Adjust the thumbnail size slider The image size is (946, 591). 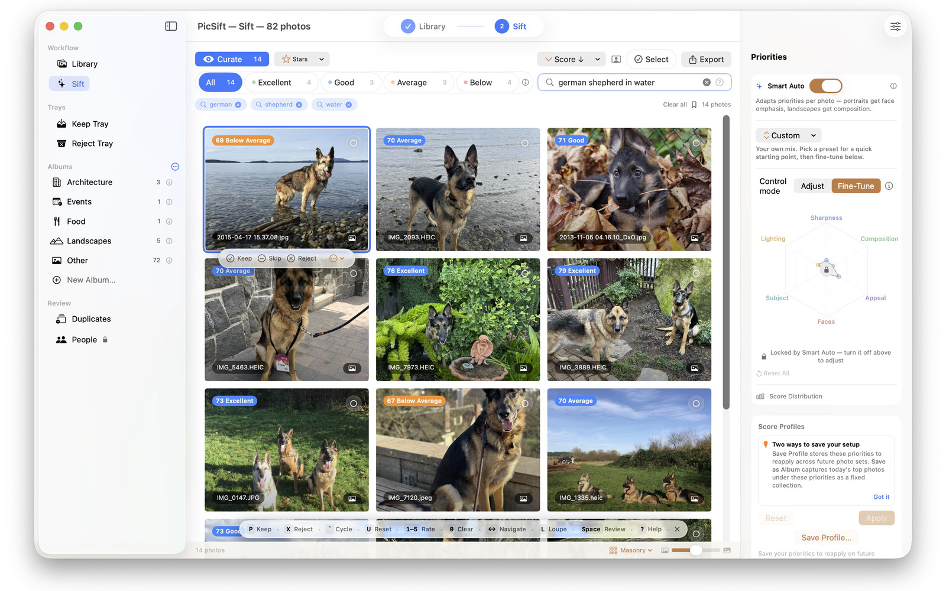point(696,550)
